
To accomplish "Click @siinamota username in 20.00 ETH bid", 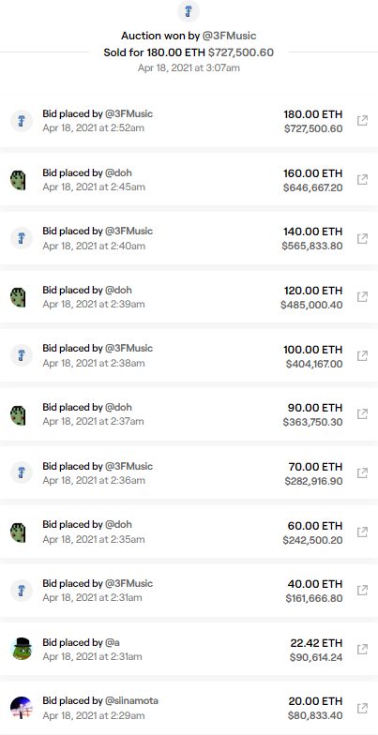I will coord(131,701).
